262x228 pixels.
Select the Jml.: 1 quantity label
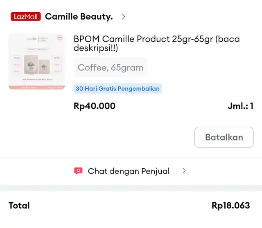pos(241,106)
